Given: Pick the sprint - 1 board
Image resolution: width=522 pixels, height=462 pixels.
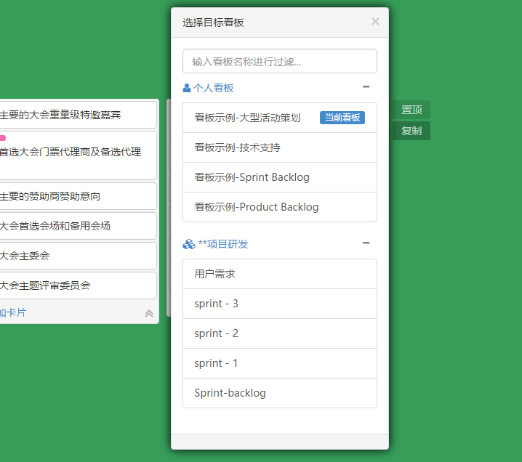Looking at the screenshot, I should tap(216, 363).
